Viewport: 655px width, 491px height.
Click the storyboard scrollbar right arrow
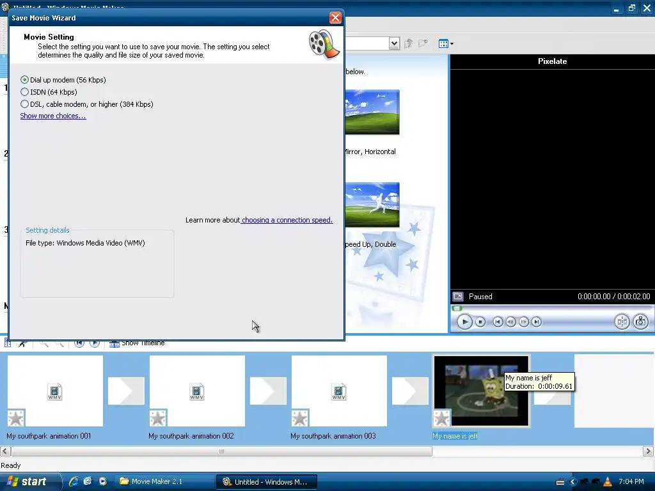click(x=648, y=451)
